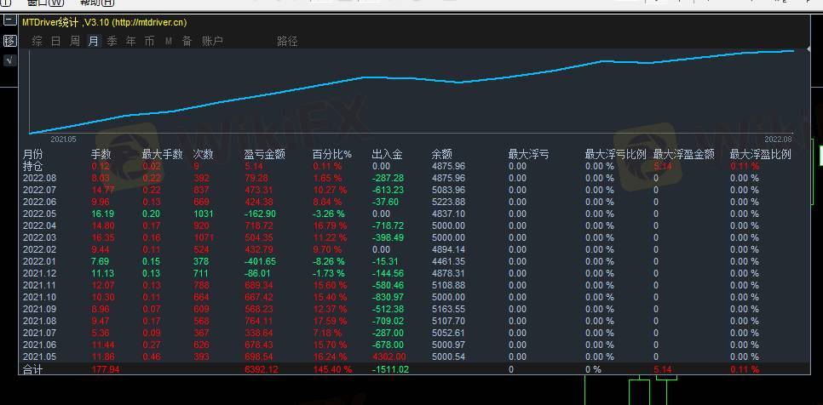The image size is (823, 405).
Task: Click the minimize panel icon at top-left
Action: click(9, 22)
